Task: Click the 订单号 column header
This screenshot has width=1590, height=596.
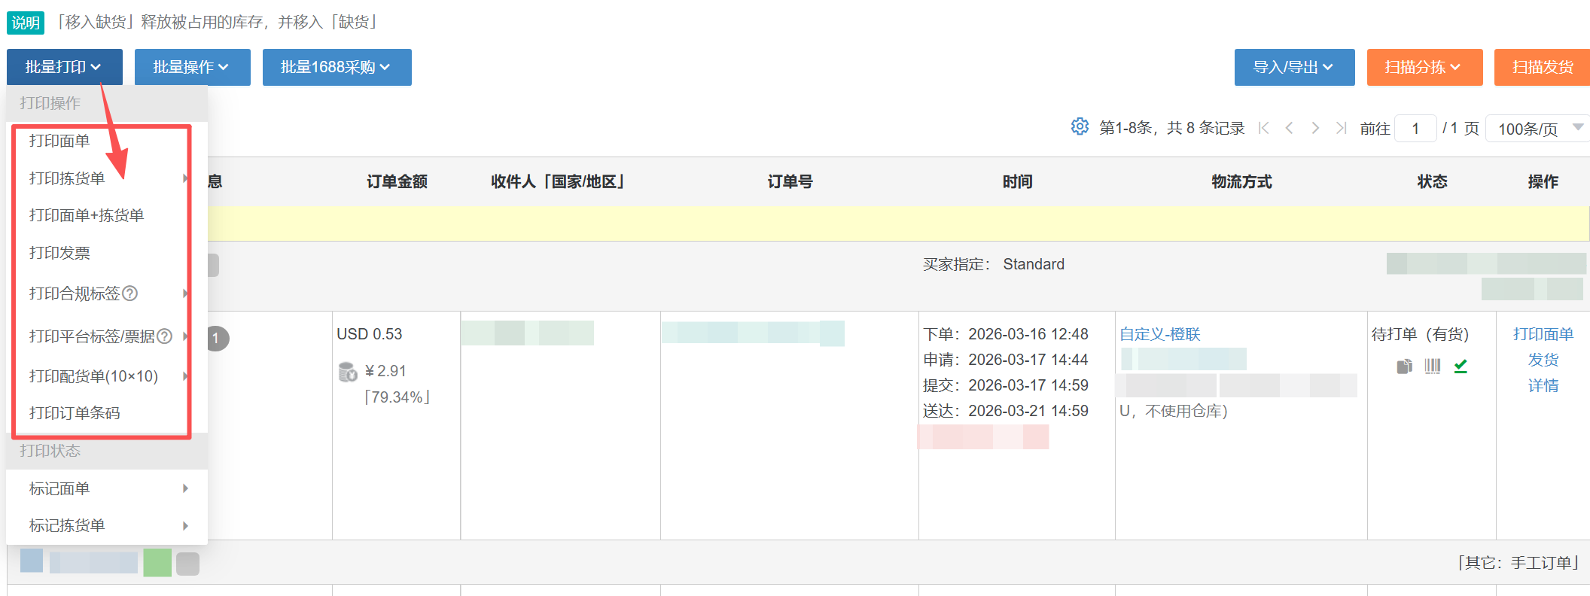Action: (790, 181)
